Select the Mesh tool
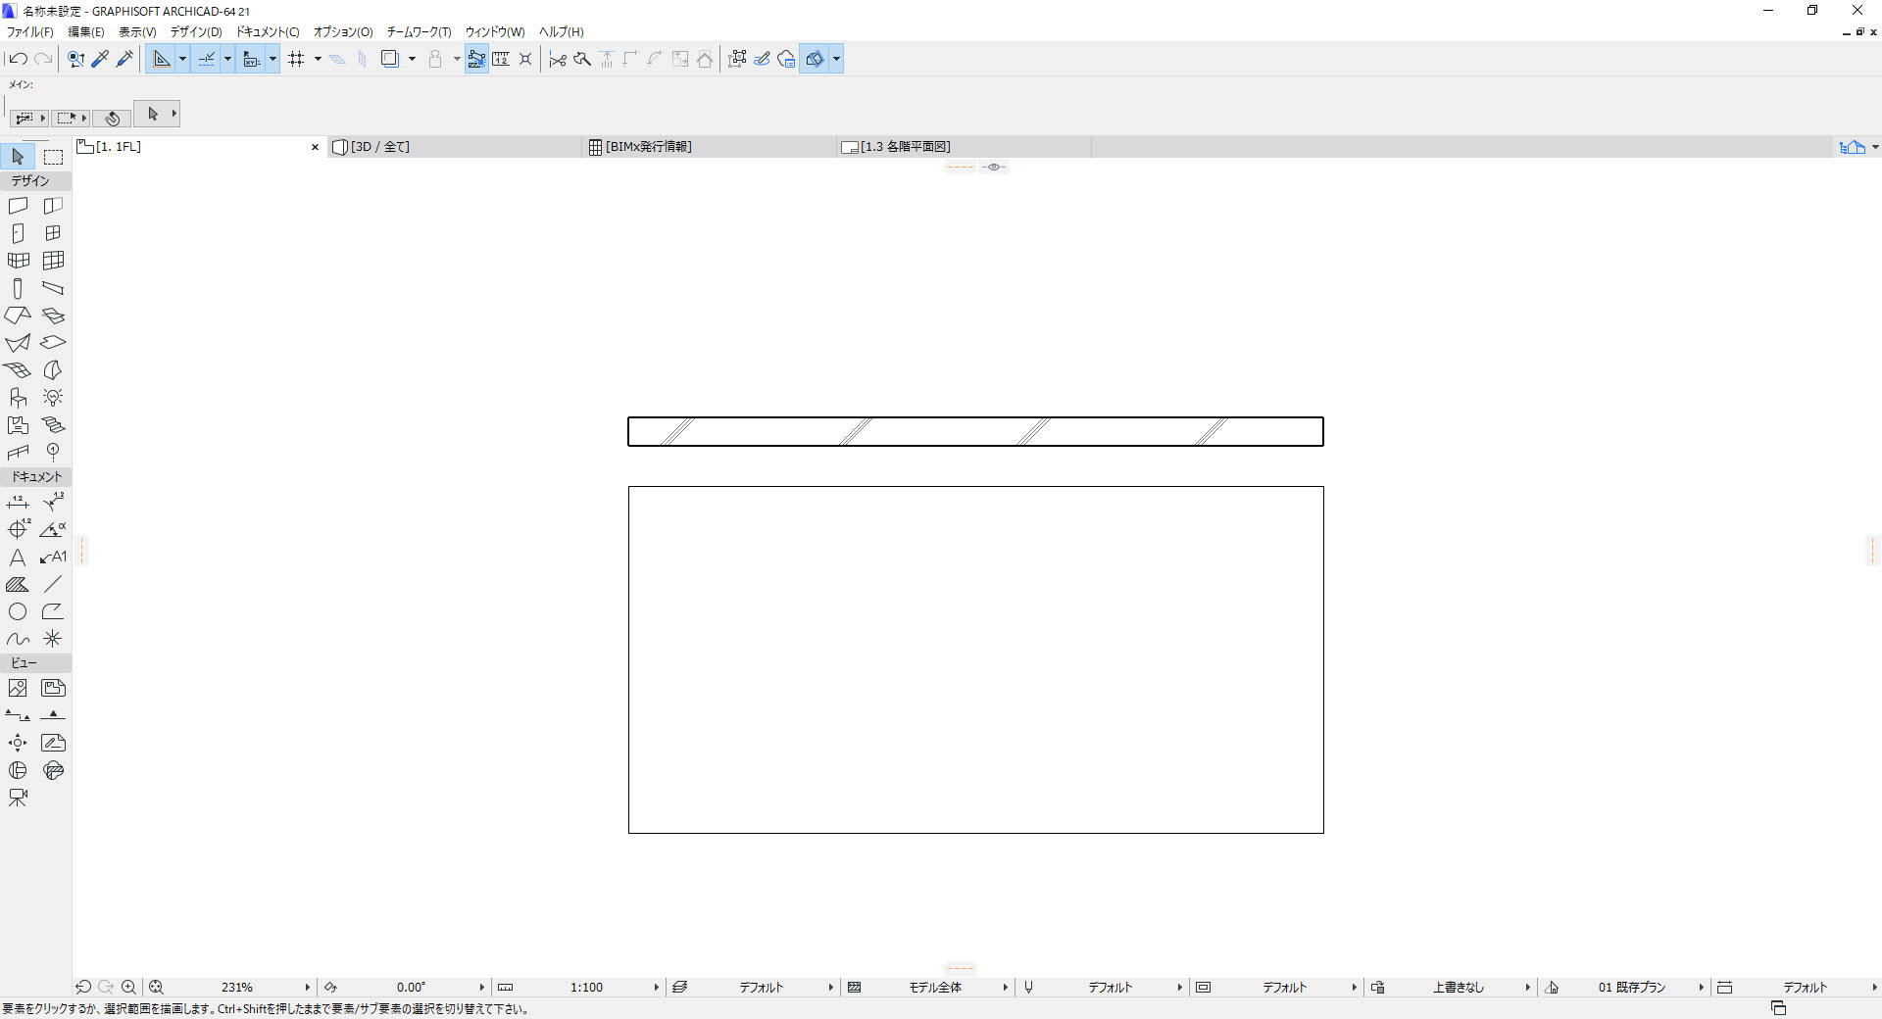This screenshot has width=1882, height=1019. tap(18, 370)
